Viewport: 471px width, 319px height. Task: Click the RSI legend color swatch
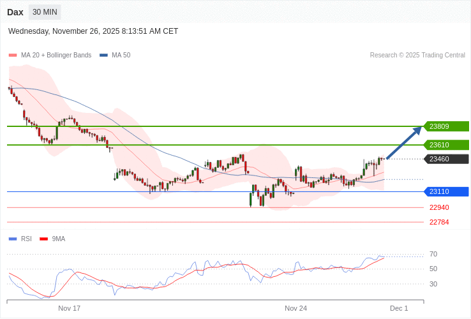pyautogui.click(x=12, y=239)
